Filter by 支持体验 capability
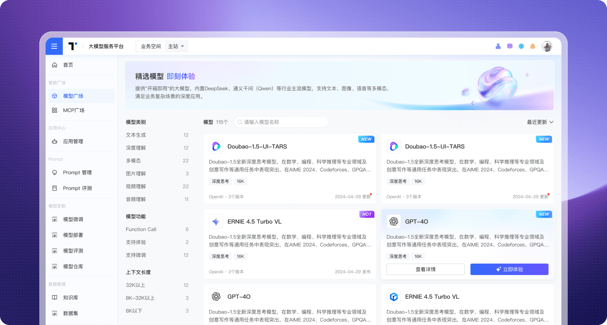The image size is (607, 325). [x=157, y=242]
